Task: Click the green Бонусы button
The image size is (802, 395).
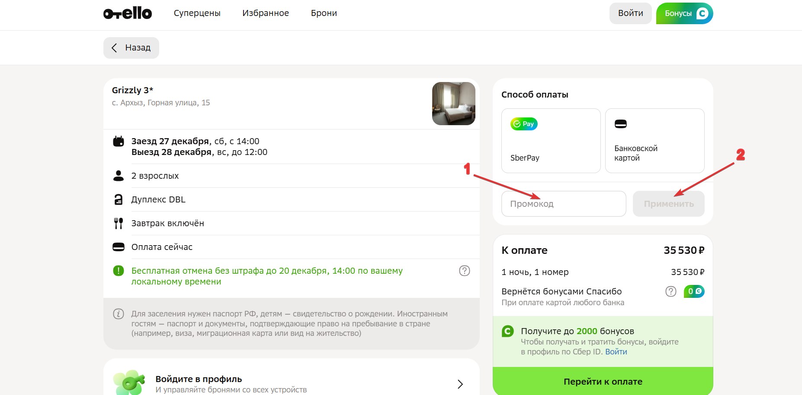Action: (684, 13)
